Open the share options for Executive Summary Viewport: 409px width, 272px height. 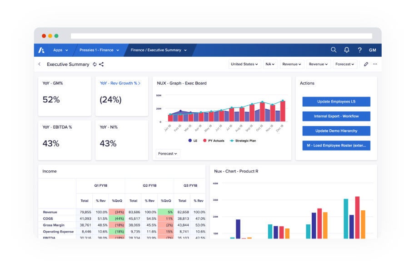click(x=100, y=64)
